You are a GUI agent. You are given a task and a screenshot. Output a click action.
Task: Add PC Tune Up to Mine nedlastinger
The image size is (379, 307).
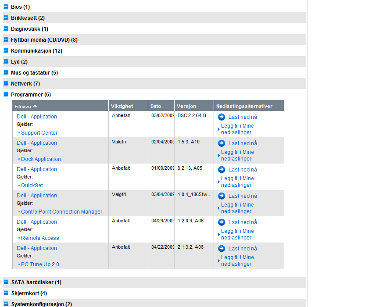tap(237, 261)
